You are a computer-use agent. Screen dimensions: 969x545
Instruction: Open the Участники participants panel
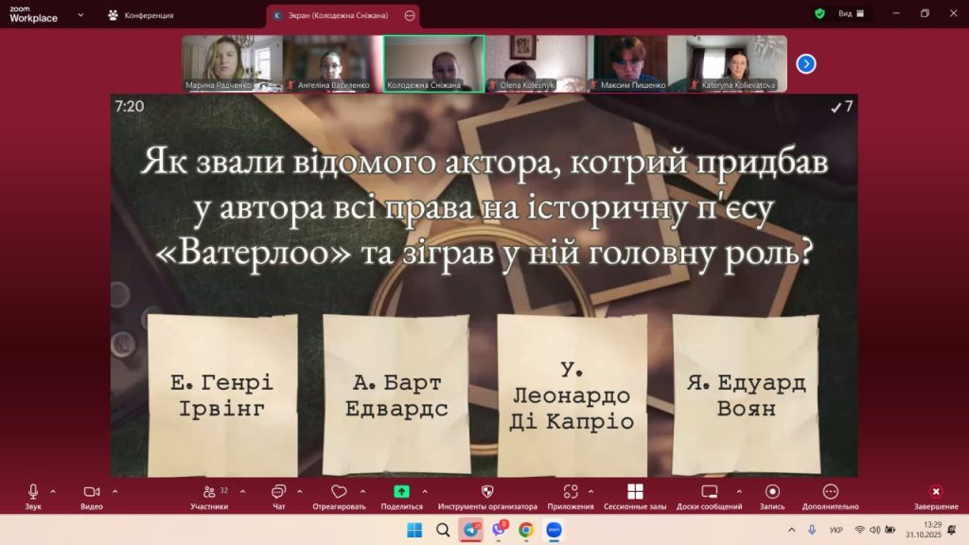tap(208, 492)
